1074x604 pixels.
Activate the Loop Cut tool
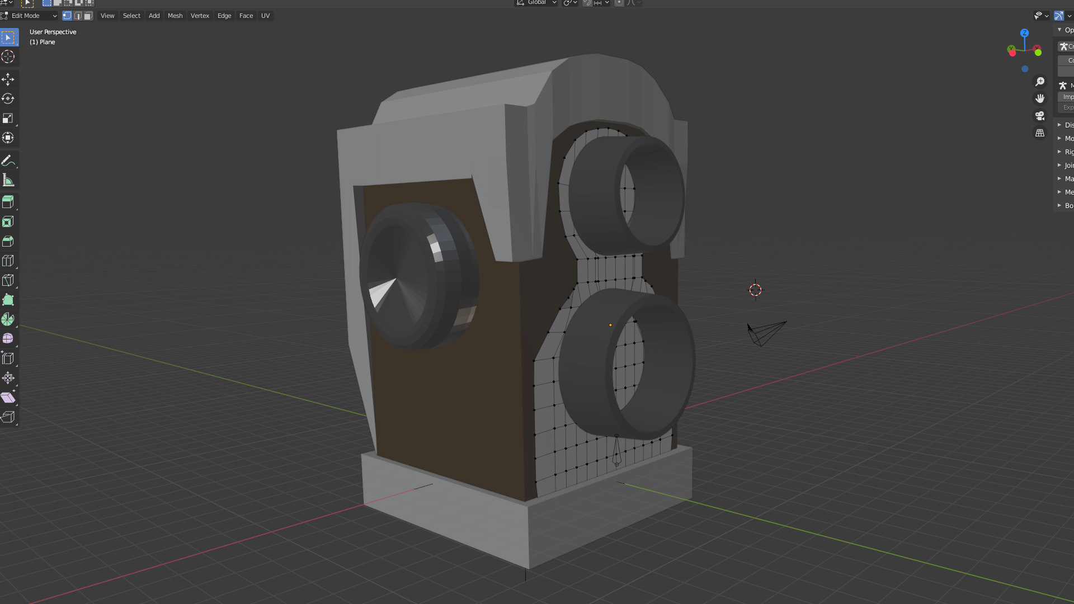[x=8, y=261]
